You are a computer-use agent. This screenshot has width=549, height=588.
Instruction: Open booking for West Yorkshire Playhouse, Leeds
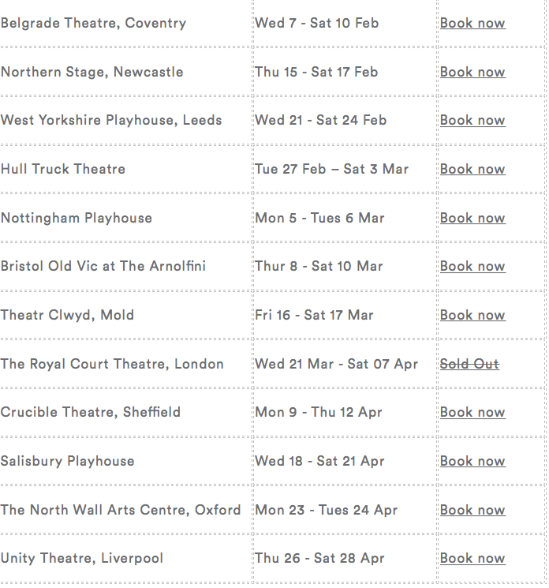472,120
